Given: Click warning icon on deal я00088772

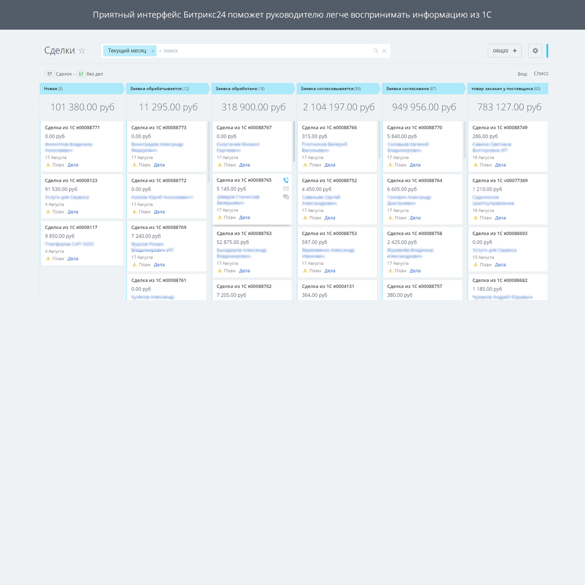Looking at the screenshot, I should [135, 212].
